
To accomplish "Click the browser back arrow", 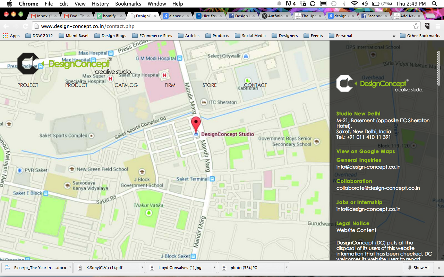I will [6, 26].
